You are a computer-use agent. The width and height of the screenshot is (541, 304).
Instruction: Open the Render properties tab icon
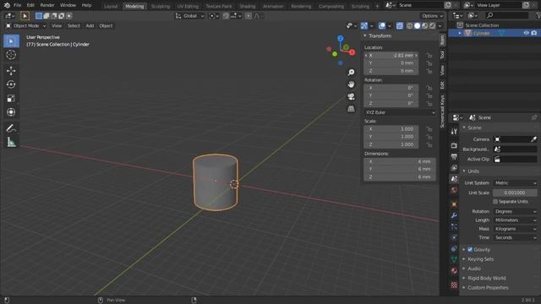tap(454, 145)
